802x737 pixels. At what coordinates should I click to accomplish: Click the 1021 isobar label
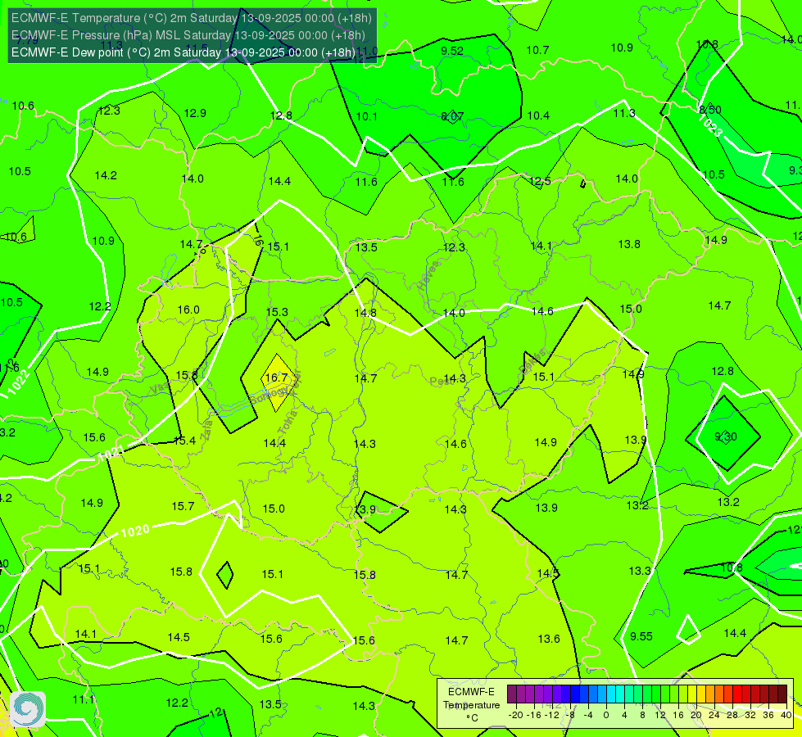(111, 453)
